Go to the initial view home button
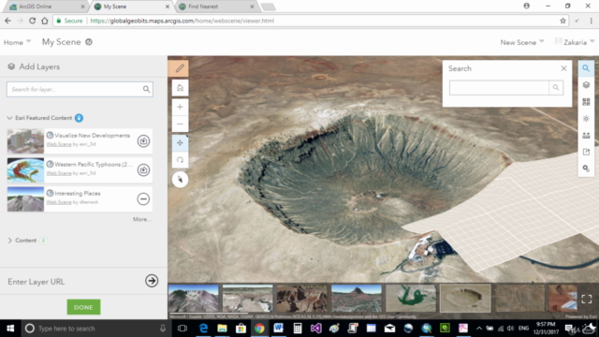This screenshot has width=599, height=337. pos(180,88)
